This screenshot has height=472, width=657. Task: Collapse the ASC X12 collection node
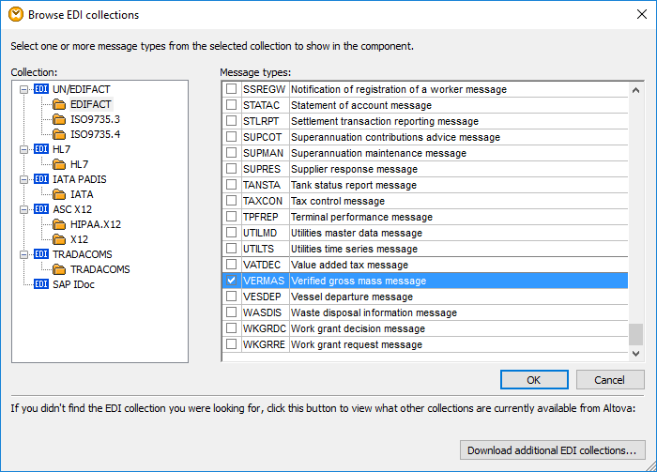click(23, 209)
